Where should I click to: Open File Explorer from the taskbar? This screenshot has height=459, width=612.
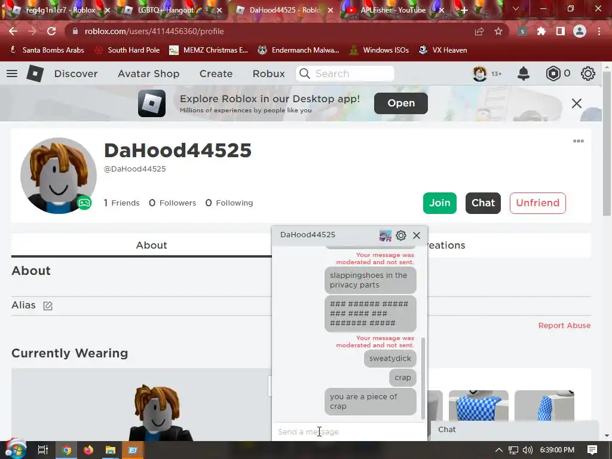(111, 450)
